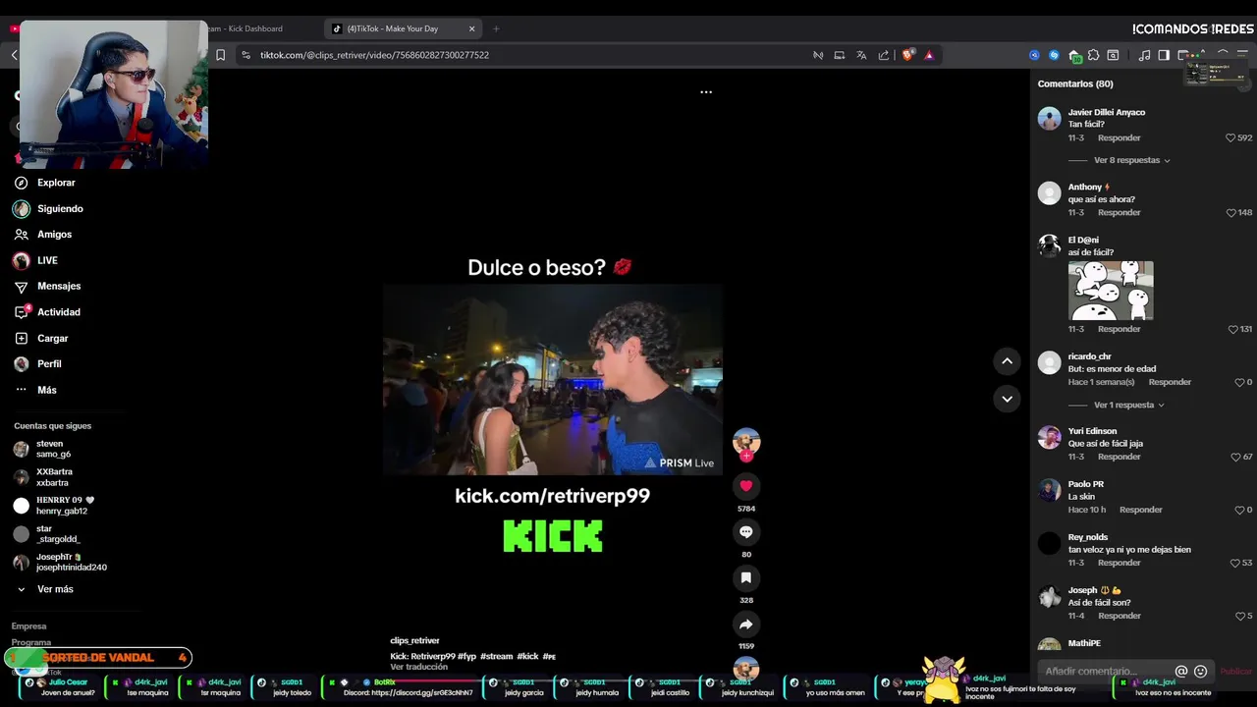Like Rey_nolds' comment
The image size is (1257, 707).
coord(1234,563)
